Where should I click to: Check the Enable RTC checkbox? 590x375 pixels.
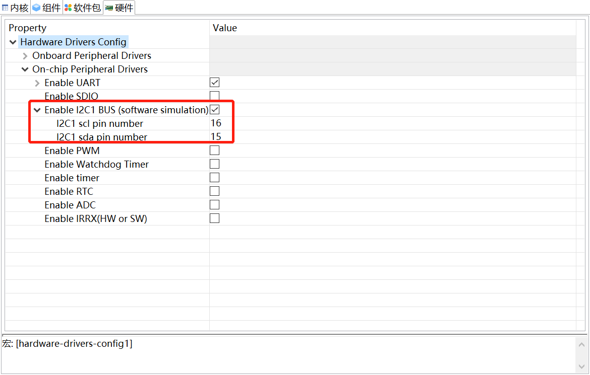(x=214, y=191)
